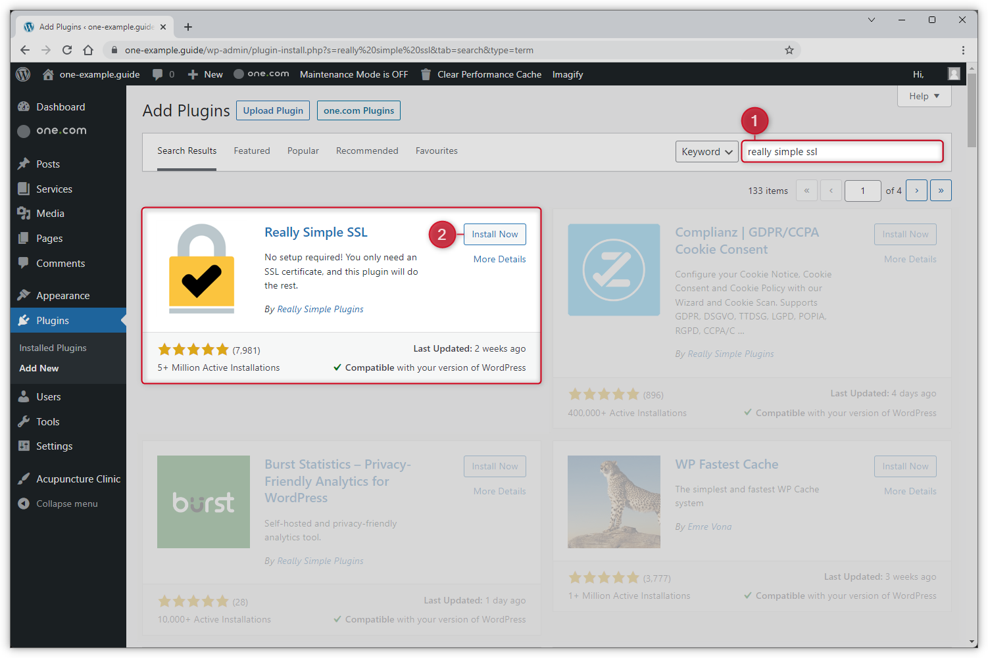Click one.com Plugins button

pyautogui.click(x=358, y=110)
